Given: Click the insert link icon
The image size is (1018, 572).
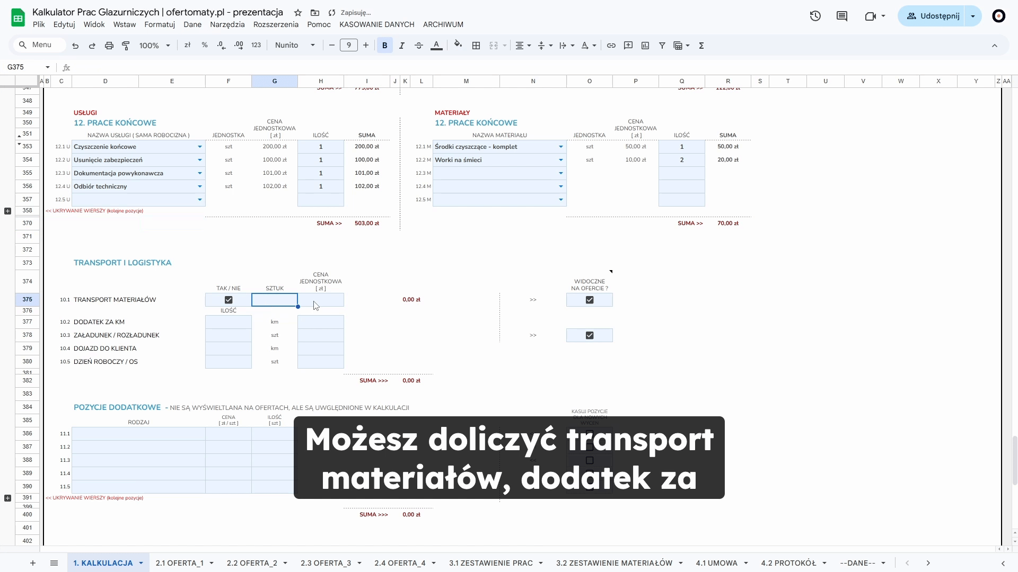Looking at the screenshot, I should (611, 46).
